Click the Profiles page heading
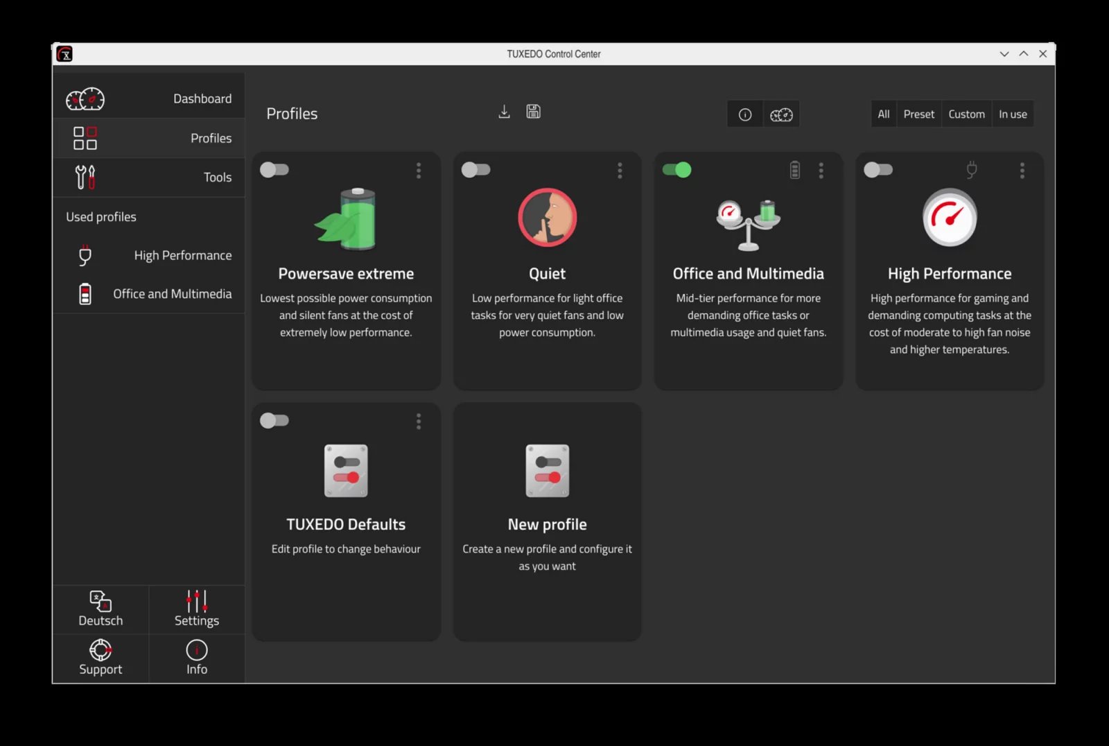The image size is (1109, 746). [x=292, y=114]
